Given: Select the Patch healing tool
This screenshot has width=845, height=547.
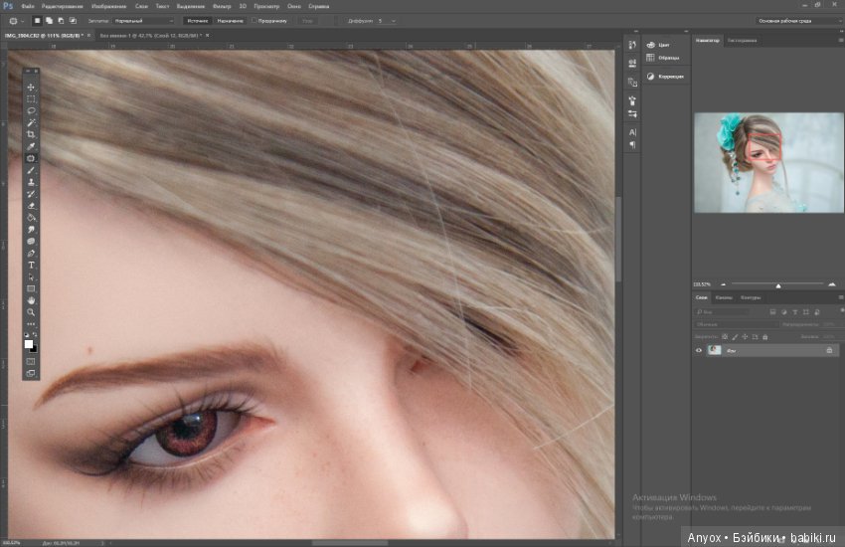Looking at the screenshot, I should tap(31, 158).
